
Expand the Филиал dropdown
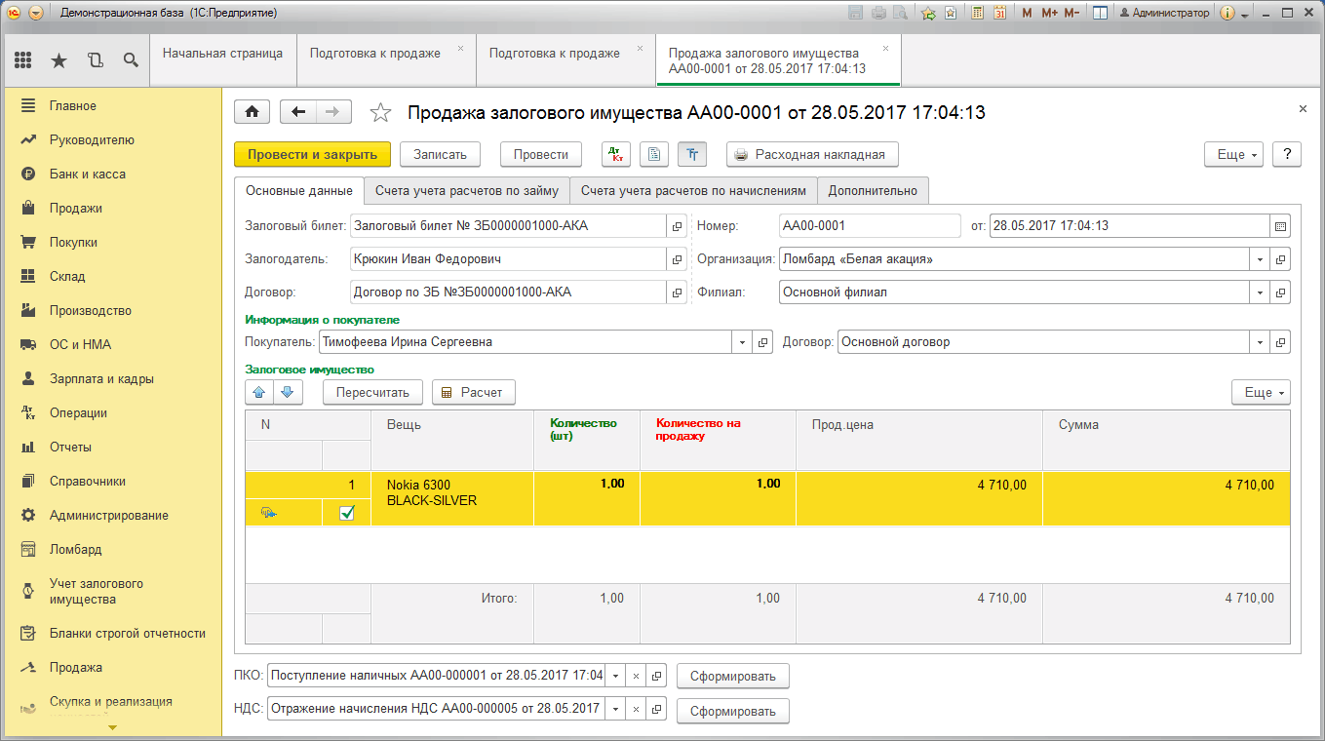point(1261,292)
